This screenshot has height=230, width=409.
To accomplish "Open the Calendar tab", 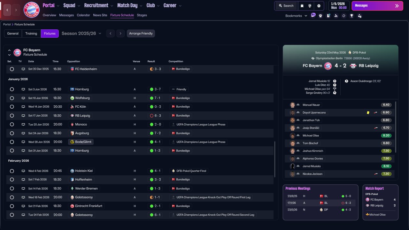I will [83, 15].
